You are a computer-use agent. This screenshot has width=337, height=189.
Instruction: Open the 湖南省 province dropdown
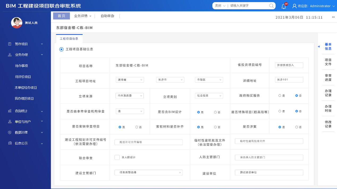tap(130, 80)
